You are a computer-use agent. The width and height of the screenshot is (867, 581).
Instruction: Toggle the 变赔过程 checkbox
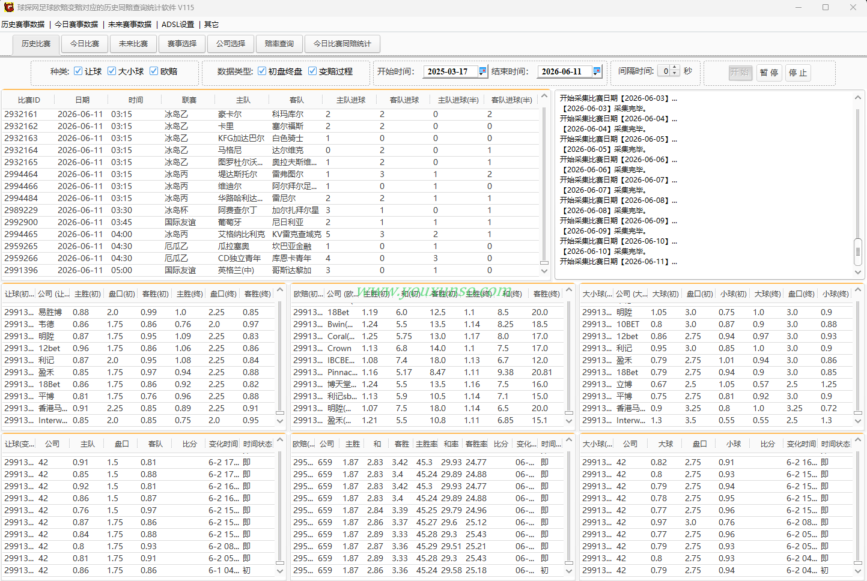[x=312, y=71]
